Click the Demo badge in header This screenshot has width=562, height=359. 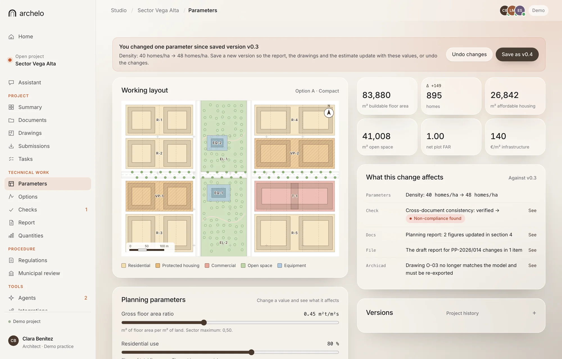tap(538, 10)
